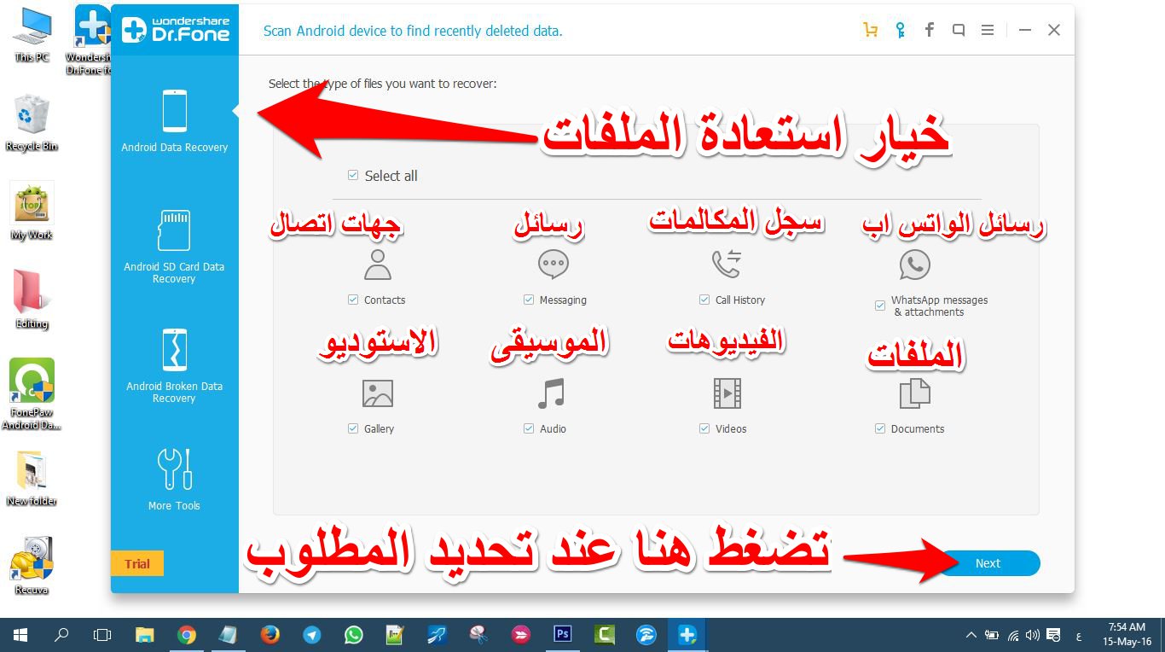The image size is (1165, 652).
Task: Open WhatsApp from taskbar
Action: click(x=354, y=635)
